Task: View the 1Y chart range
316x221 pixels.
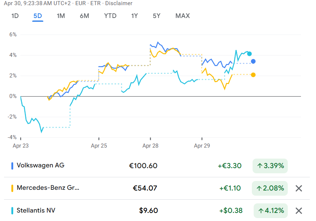Action: pos(135,16)
